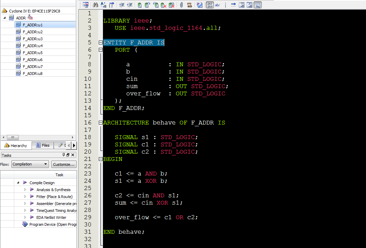Pin the Tasks panel using pushpin icon
This screenshot has width=366, height=248.
(x=63, y=155)
